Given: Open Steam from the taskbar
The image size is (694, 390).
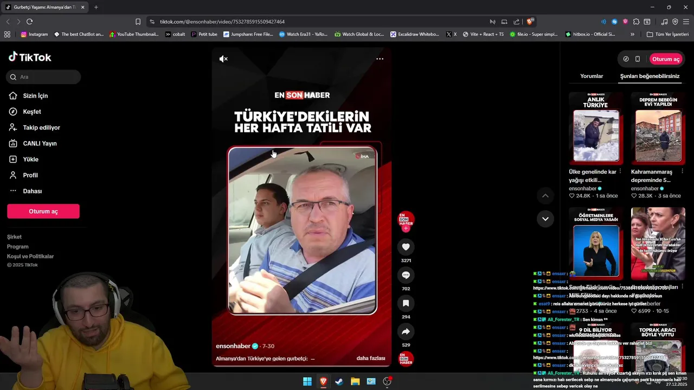Looking at the screenshot, I should pos(339,381).
